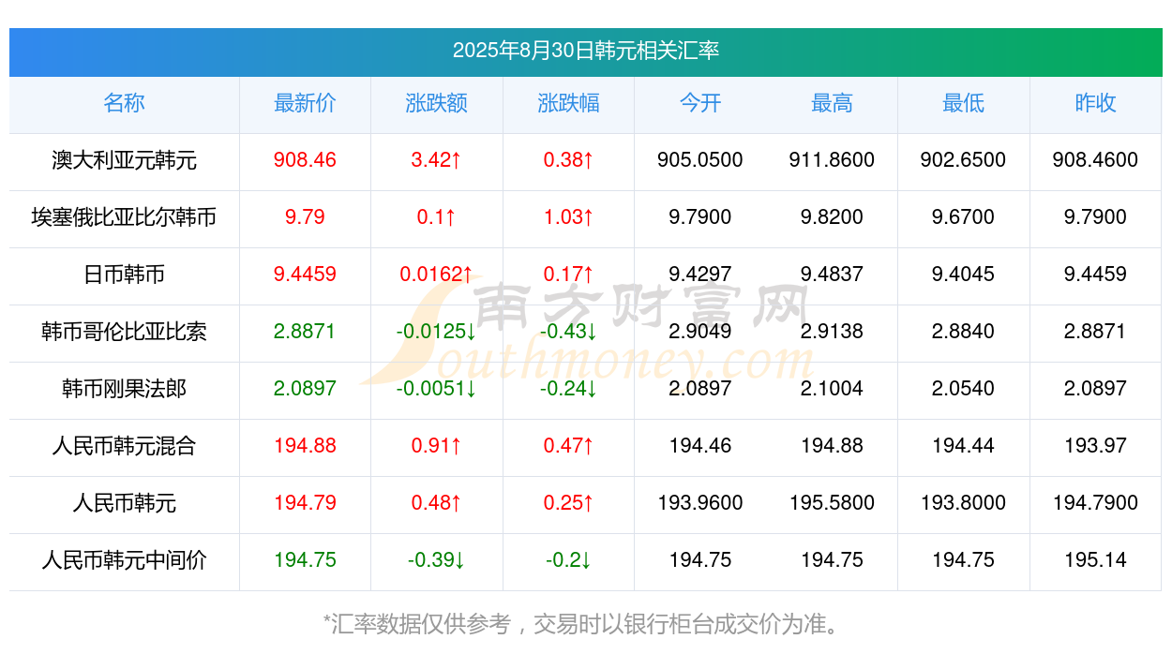Viewport: 1172px width, 654px height.
Task: Click the 人民币韩元混合 row name
Action: click(x=124, y=446)
